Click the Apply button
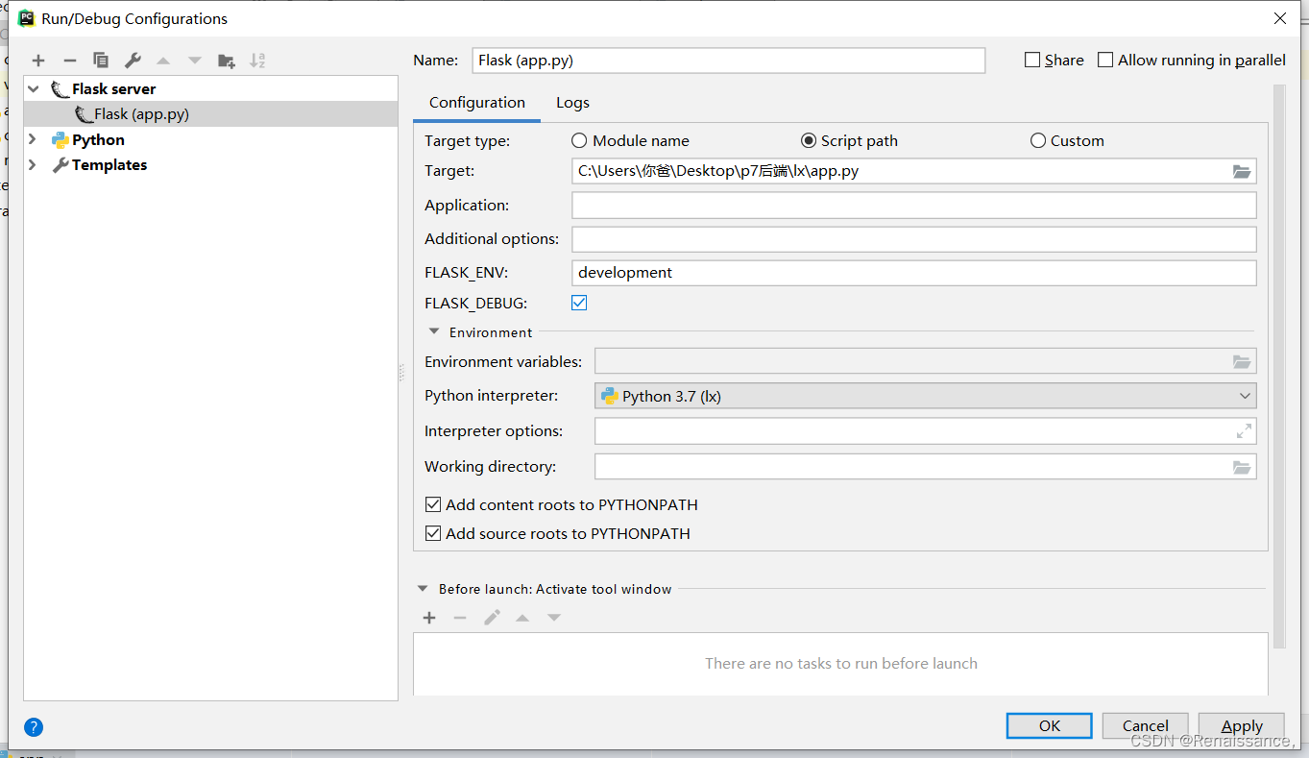The height and width of the screenshot is (758, 1309). (1242, 725)
